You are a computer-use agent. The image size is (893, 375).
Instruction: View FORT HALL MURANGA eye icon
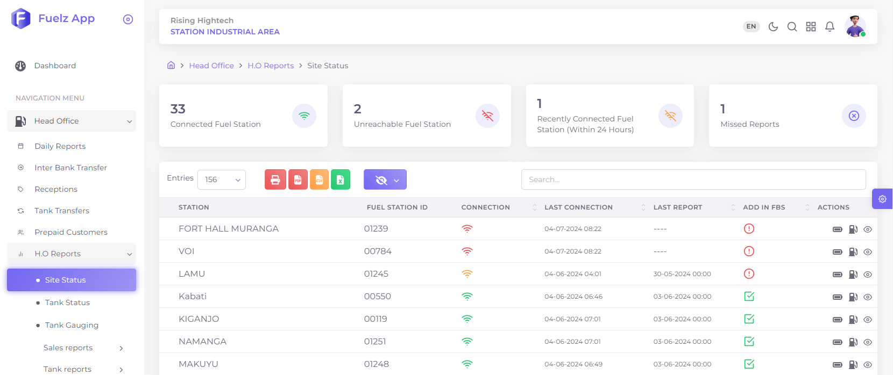(868, 229)
